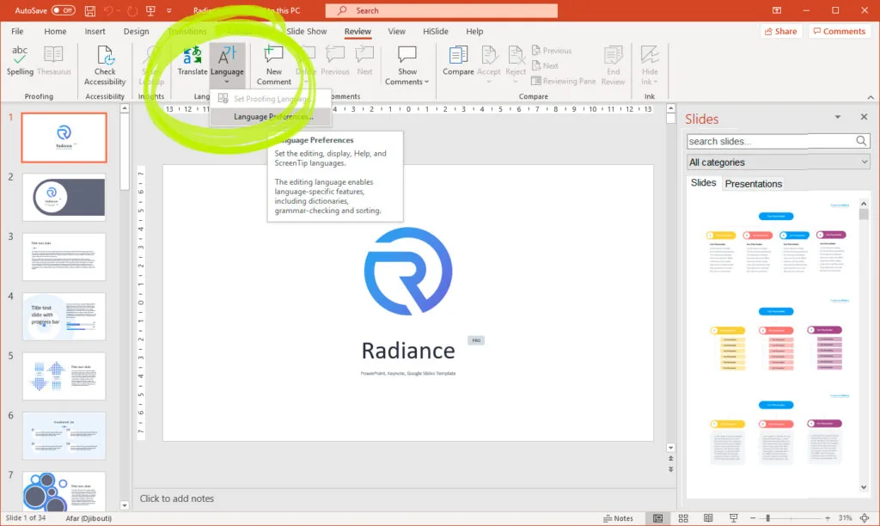Click the Accept change icon
The image size is (880, 526).
click(x=489, y=55)
